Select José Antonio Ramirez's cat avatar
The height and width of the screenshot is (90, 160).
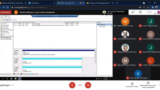pyautogui.click(x=125, y=34)
